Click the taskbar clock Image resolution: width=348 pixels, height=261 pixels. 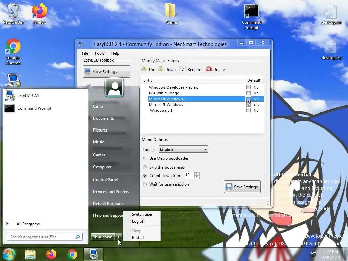(331, 255)
